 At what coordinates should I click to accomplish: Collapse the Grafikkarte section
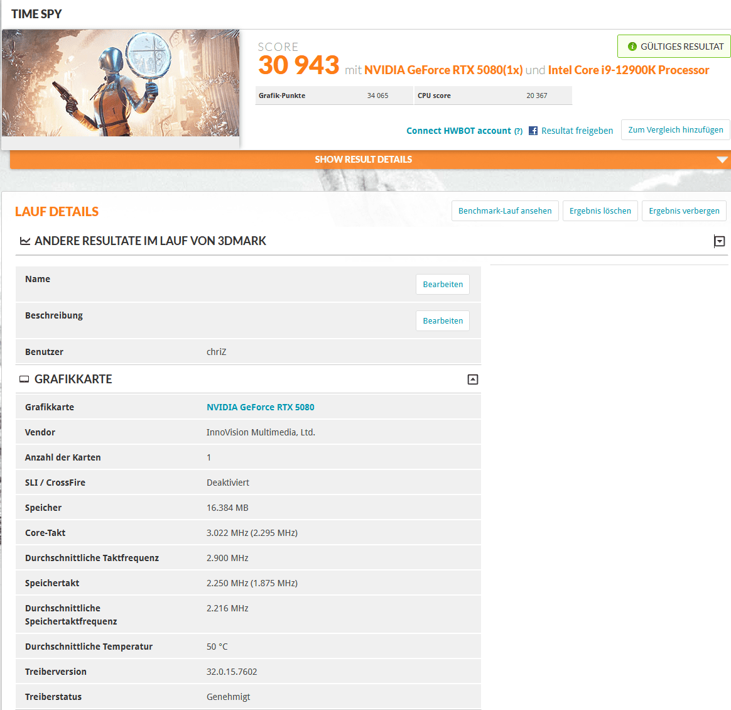(473, 380)
